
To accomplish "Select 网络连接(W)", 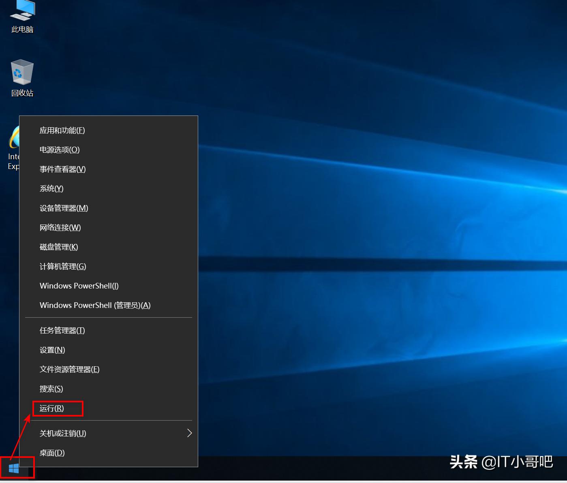I will (x=60, y=227).
